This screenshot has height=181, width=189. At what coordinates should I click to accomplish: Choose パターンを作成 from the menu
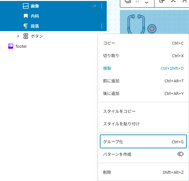(143, 154)
